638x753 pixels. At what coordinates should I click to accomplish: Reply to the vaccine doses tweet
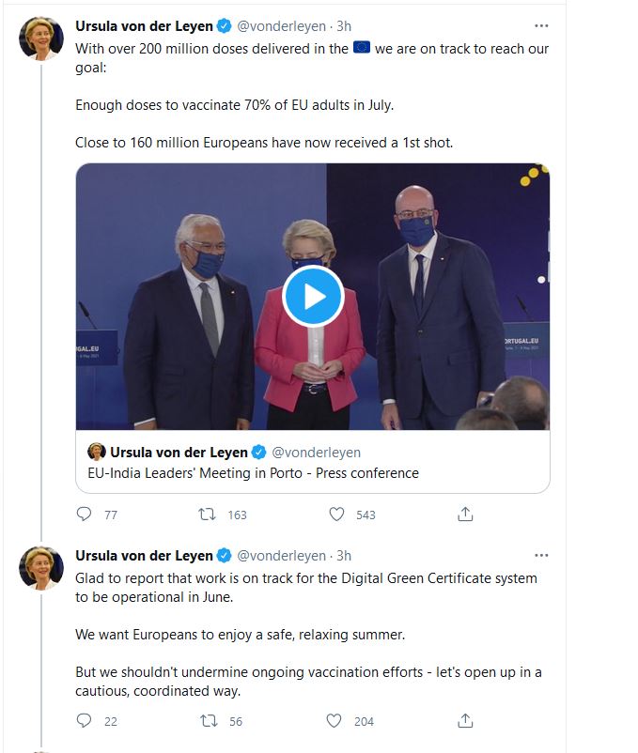(x=84, y=515)
